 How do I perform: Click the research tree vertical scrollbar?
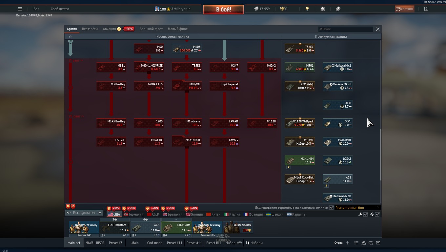point(381,154)
